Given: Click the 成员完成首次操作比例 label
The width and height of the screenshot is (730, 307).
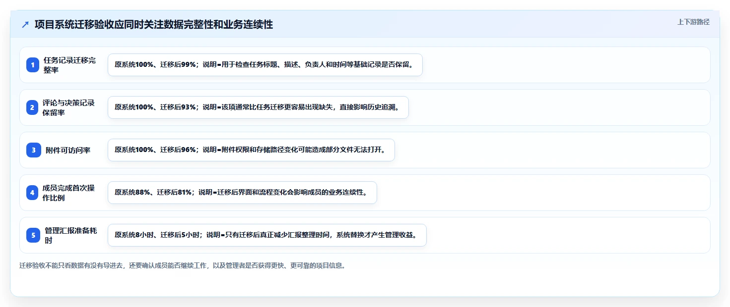Looking at the screenshot, I should [x=68, y=193].
